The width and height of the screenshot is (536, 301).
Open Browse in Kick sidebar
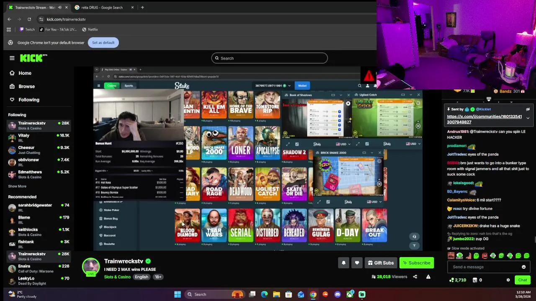point(22,87)
